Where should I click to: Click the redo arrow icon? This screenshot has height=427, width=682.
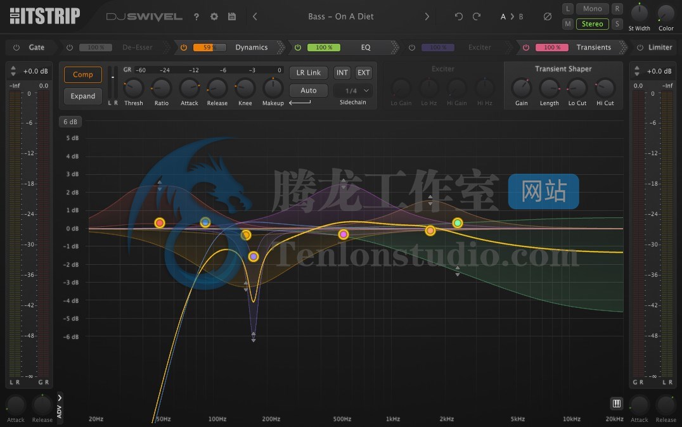tap(477, 17)
